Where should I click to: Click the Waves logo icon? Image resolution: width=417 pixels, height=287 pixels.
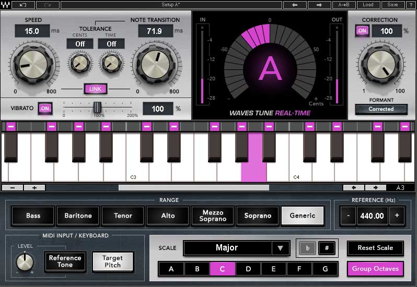coord(5,5)
